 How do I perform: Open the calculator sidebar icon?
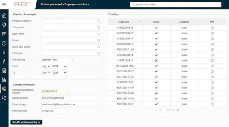pos(4,71)
